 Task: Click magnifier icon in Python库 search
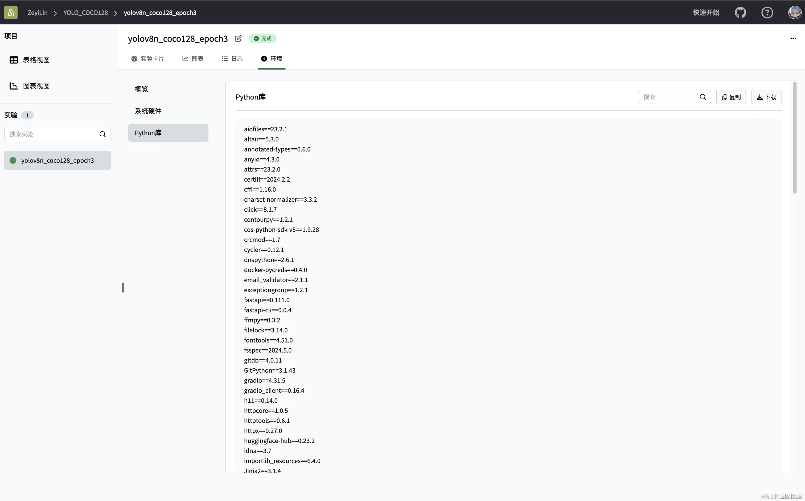(x=703, y=97)
